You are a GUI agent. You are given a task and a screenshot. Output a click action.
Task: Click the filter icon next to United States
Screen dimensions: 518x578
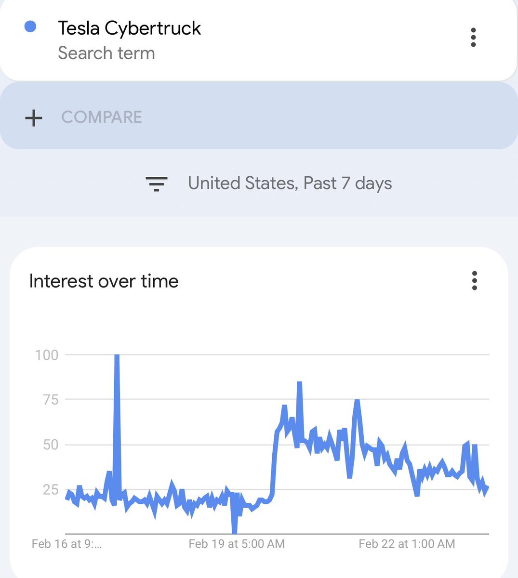[x=157, y=183]
